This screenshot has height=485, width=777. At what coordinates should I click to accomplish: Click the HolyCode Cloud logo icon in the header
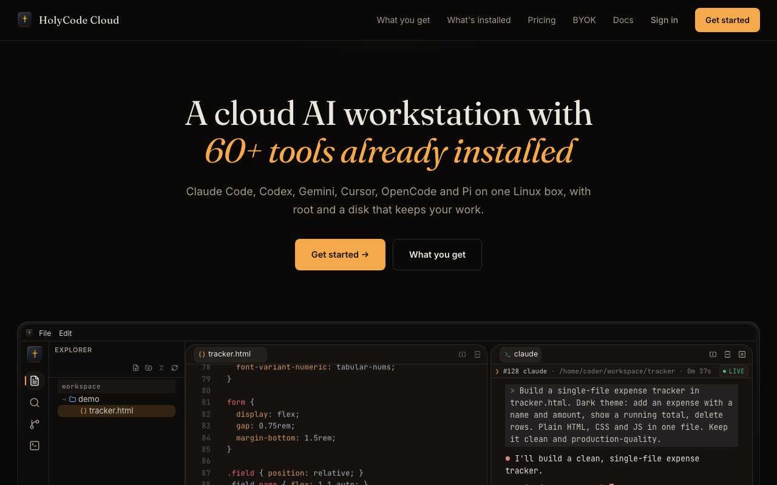[25, 20]
